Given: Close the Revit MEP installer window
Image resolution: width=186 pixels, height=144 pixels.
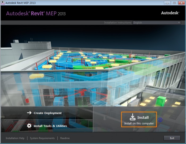Looking at the screenshot, I should (x=181, y=3).
